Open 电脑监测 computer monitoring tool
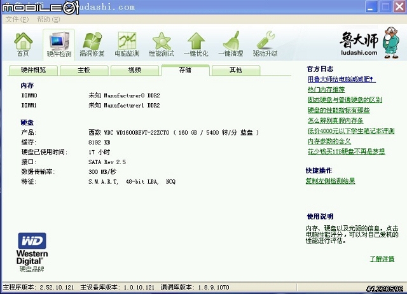This screenshot has height=294, width=407. click(x=127, y=44)
